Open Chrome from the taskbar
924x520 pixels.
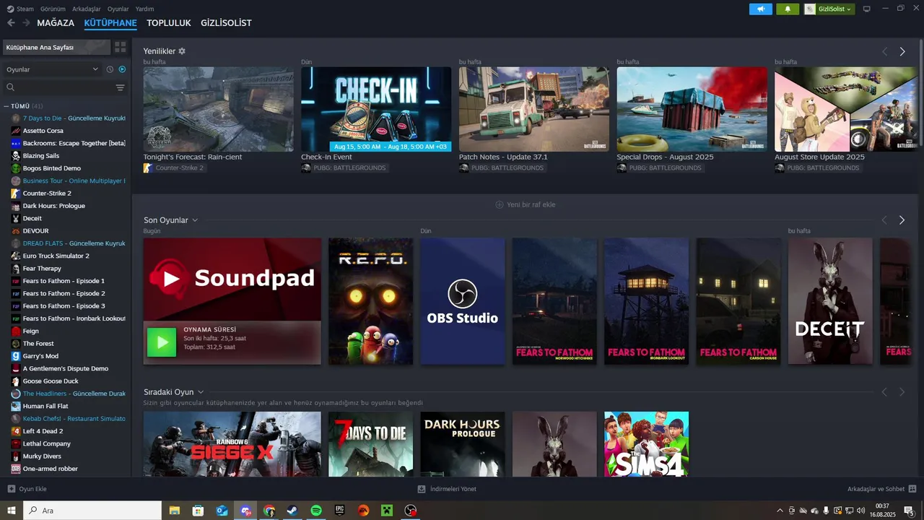pyautogui.click(x=269, y=511)
